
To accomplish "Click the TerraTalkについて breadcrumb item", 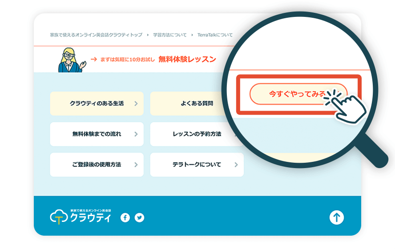I will pos(215,35).
